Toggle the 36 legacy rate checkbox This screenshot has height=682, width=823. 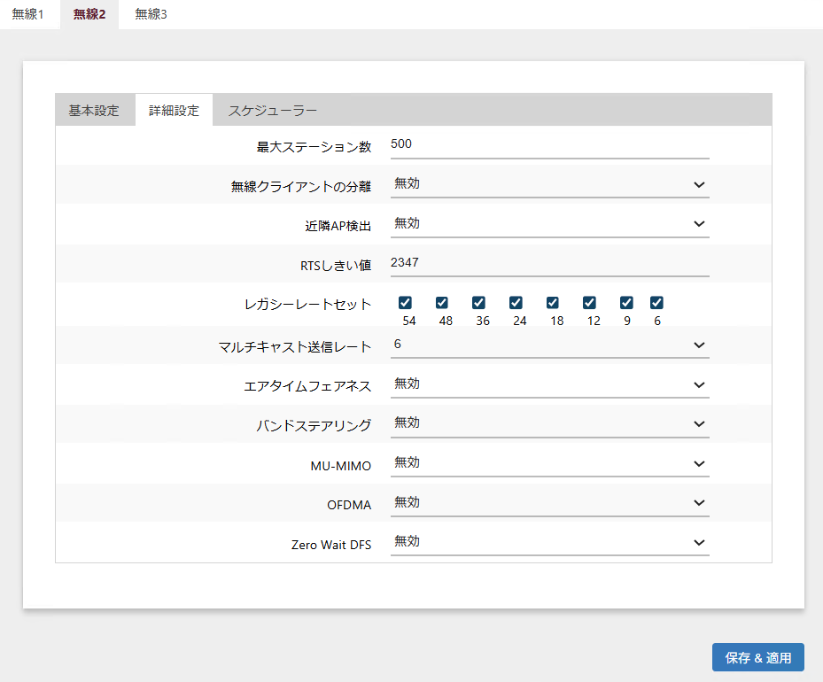pos(479,303)
